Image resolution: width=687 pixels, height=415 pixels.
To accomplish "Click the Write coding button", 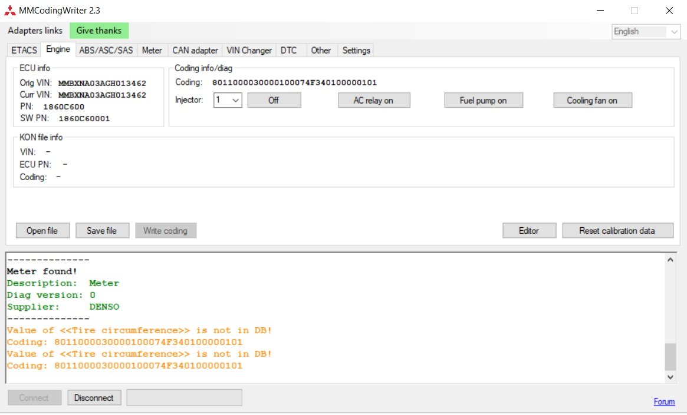I will coord(166,231).
